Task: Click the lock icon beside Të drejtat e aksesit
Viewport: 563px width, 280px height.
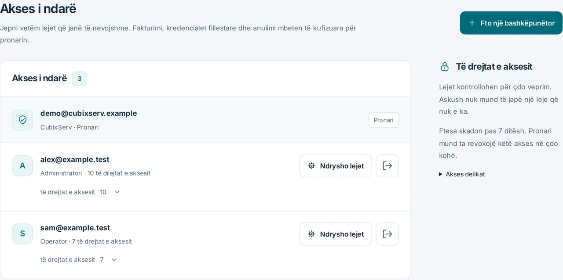Action: pos(445,67)
